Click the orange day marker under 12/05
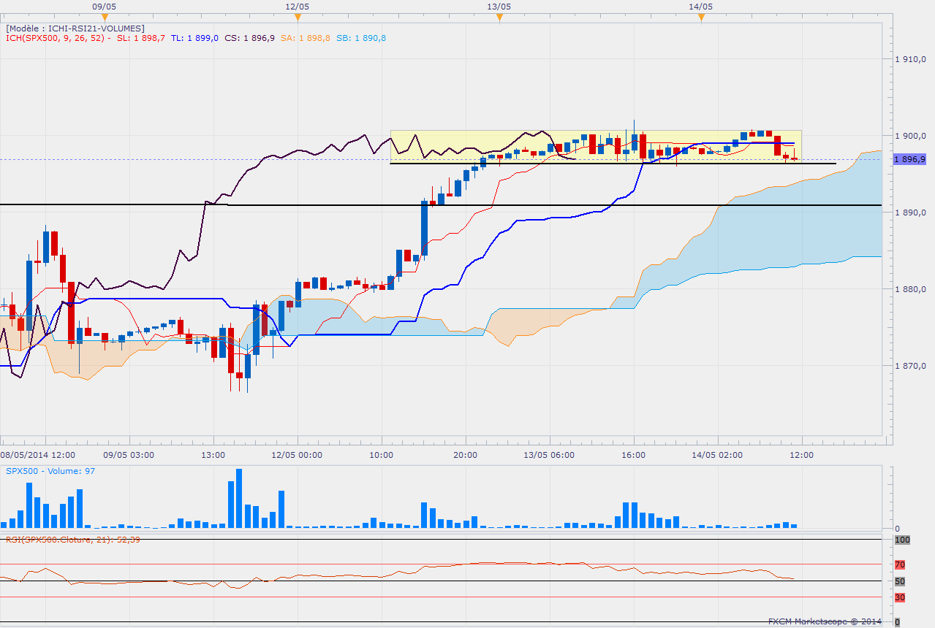 (x=297, y=17)
